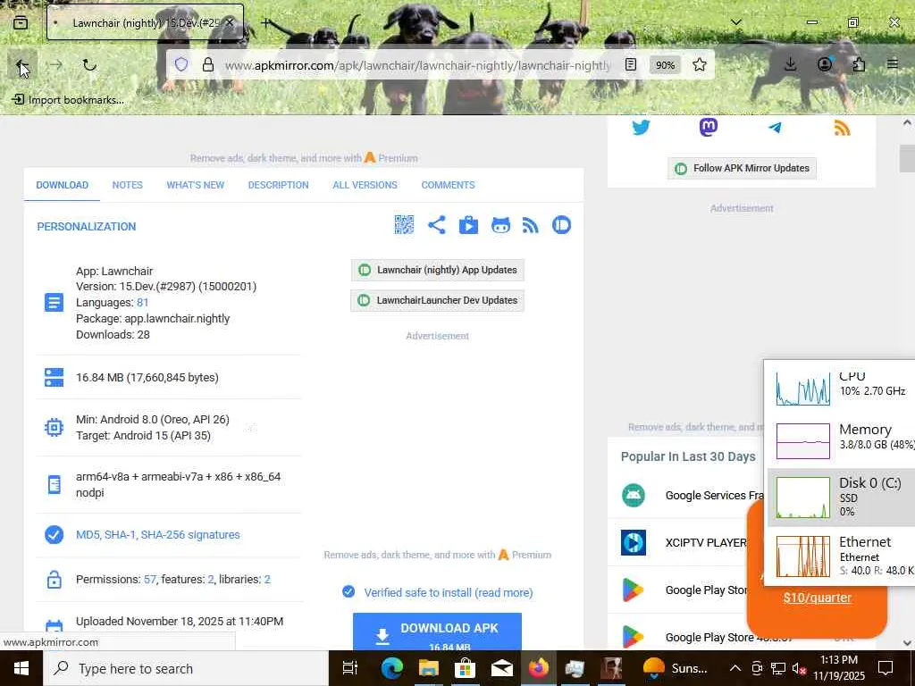Click the Pushbullet circle icon in header

point(561,225)
